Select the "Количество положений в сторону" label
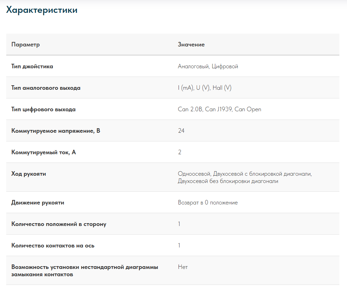Image resolution: width=347 pixels, height=288 pixels. [59, 224]
